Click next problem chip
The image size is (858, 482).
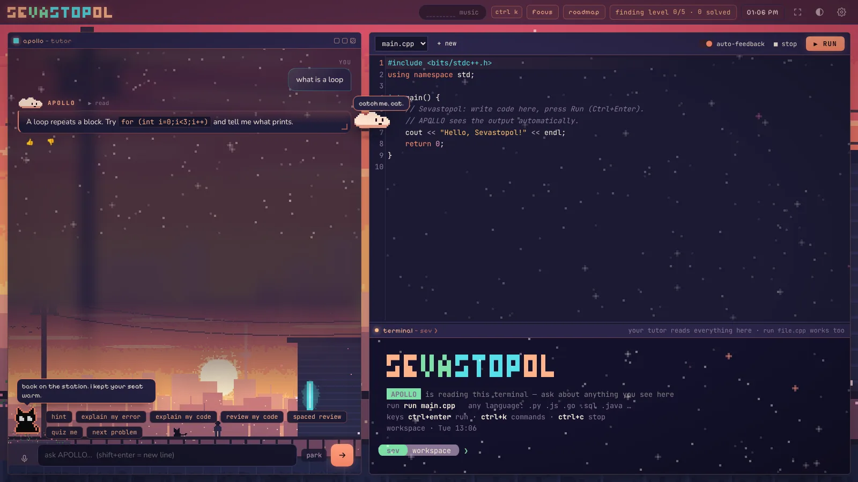point(114,432)
